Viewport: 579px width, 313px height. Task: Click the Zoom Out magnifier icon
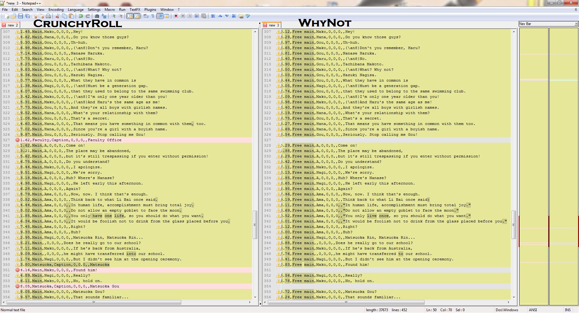click(x=120, y=16)
